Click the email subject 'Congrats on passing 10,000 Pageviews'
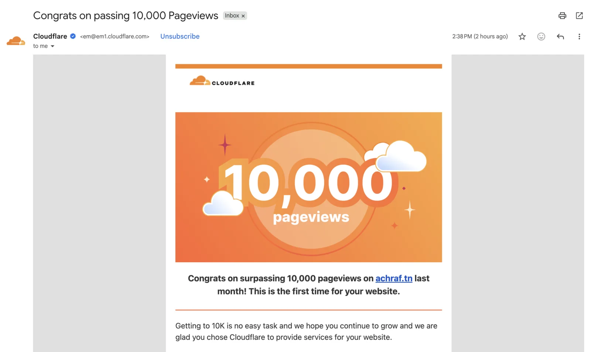591x352 pixels. 126,16
